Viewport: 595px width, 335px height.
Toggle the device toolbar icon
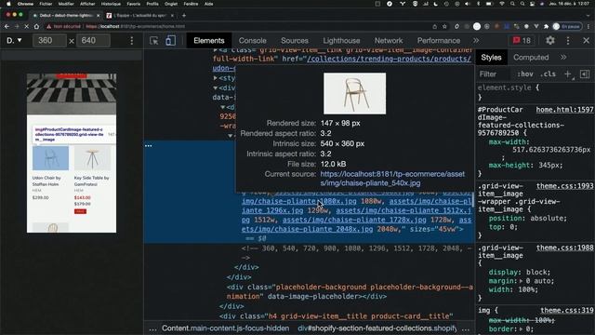point(170,41)
